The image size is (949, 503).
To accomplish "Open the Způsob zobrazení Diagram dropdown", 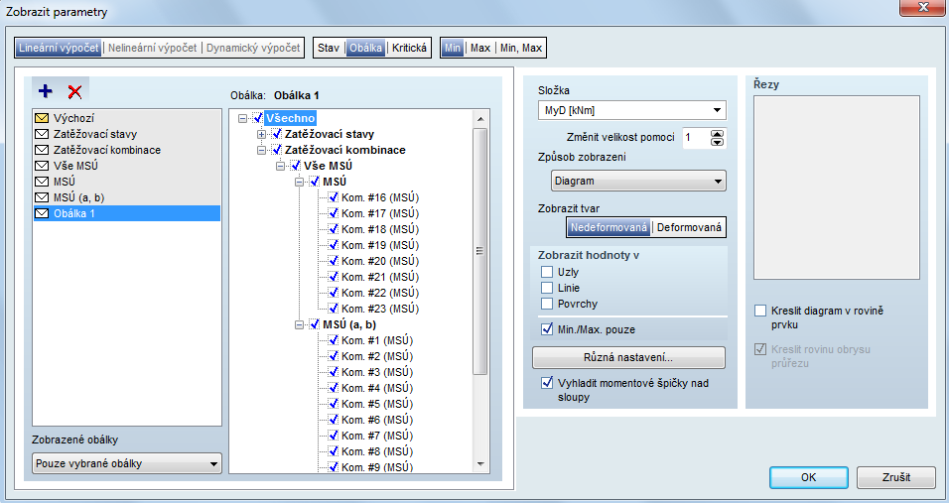I will [x=638, y=181].
